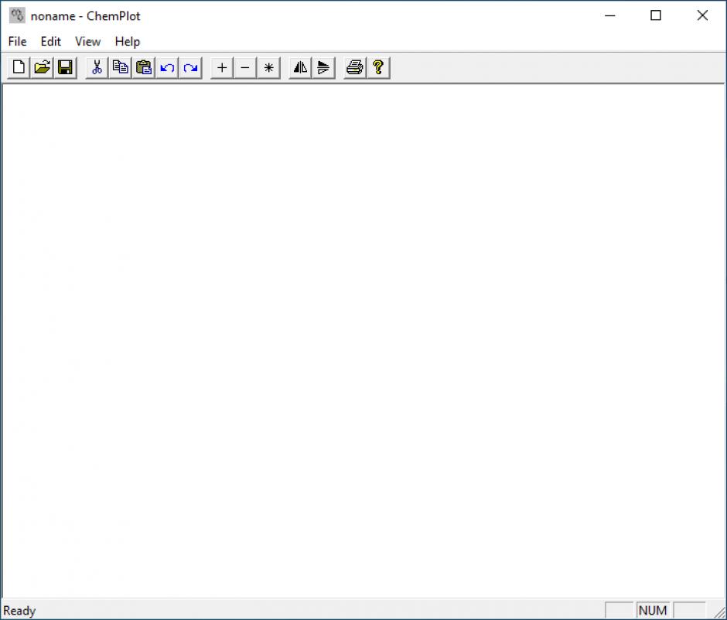Click the Copy toolbar icon
Screen dimensions: 727x620
pyautogui.click(x=121, y=68)
